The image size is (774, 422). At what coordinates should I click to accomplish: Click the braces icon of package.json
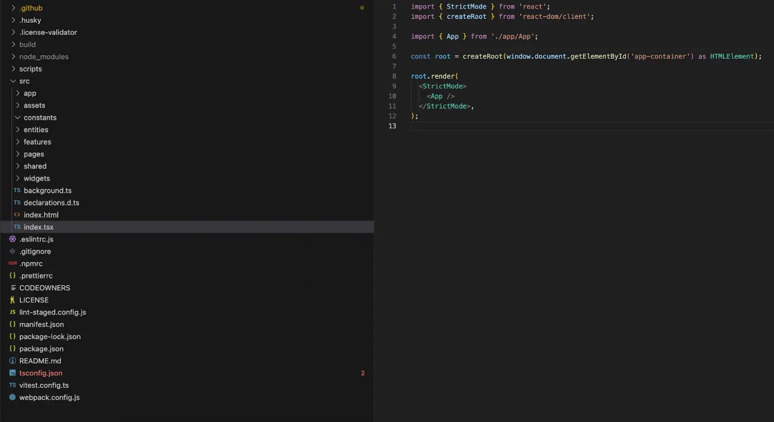12,349
